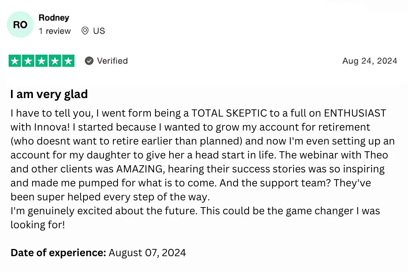This screenshot has height=272, width=408.
Task: Click the third green rating star
Action: pyautogui.click(x=42, y=61)
